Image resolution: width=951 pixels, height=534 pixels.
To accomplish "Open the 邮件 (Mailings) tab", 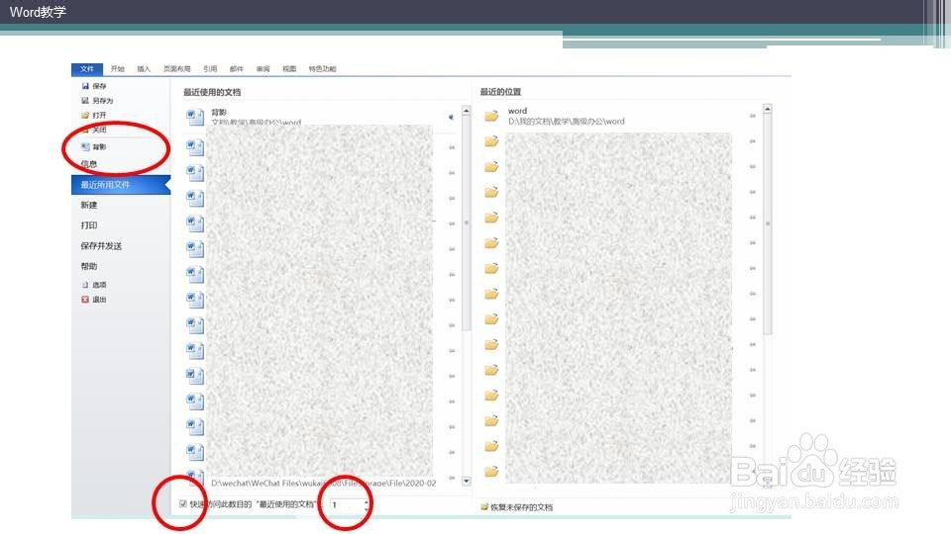I will (237, 69).
